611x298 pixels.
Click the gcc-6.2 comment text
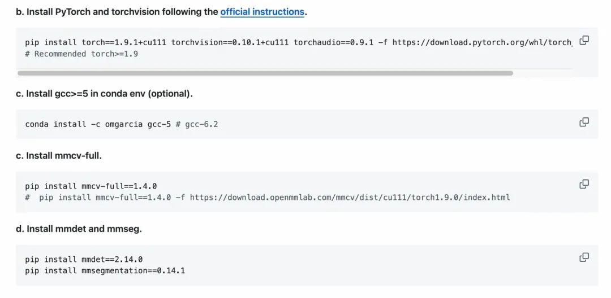(x=201, y=124)
